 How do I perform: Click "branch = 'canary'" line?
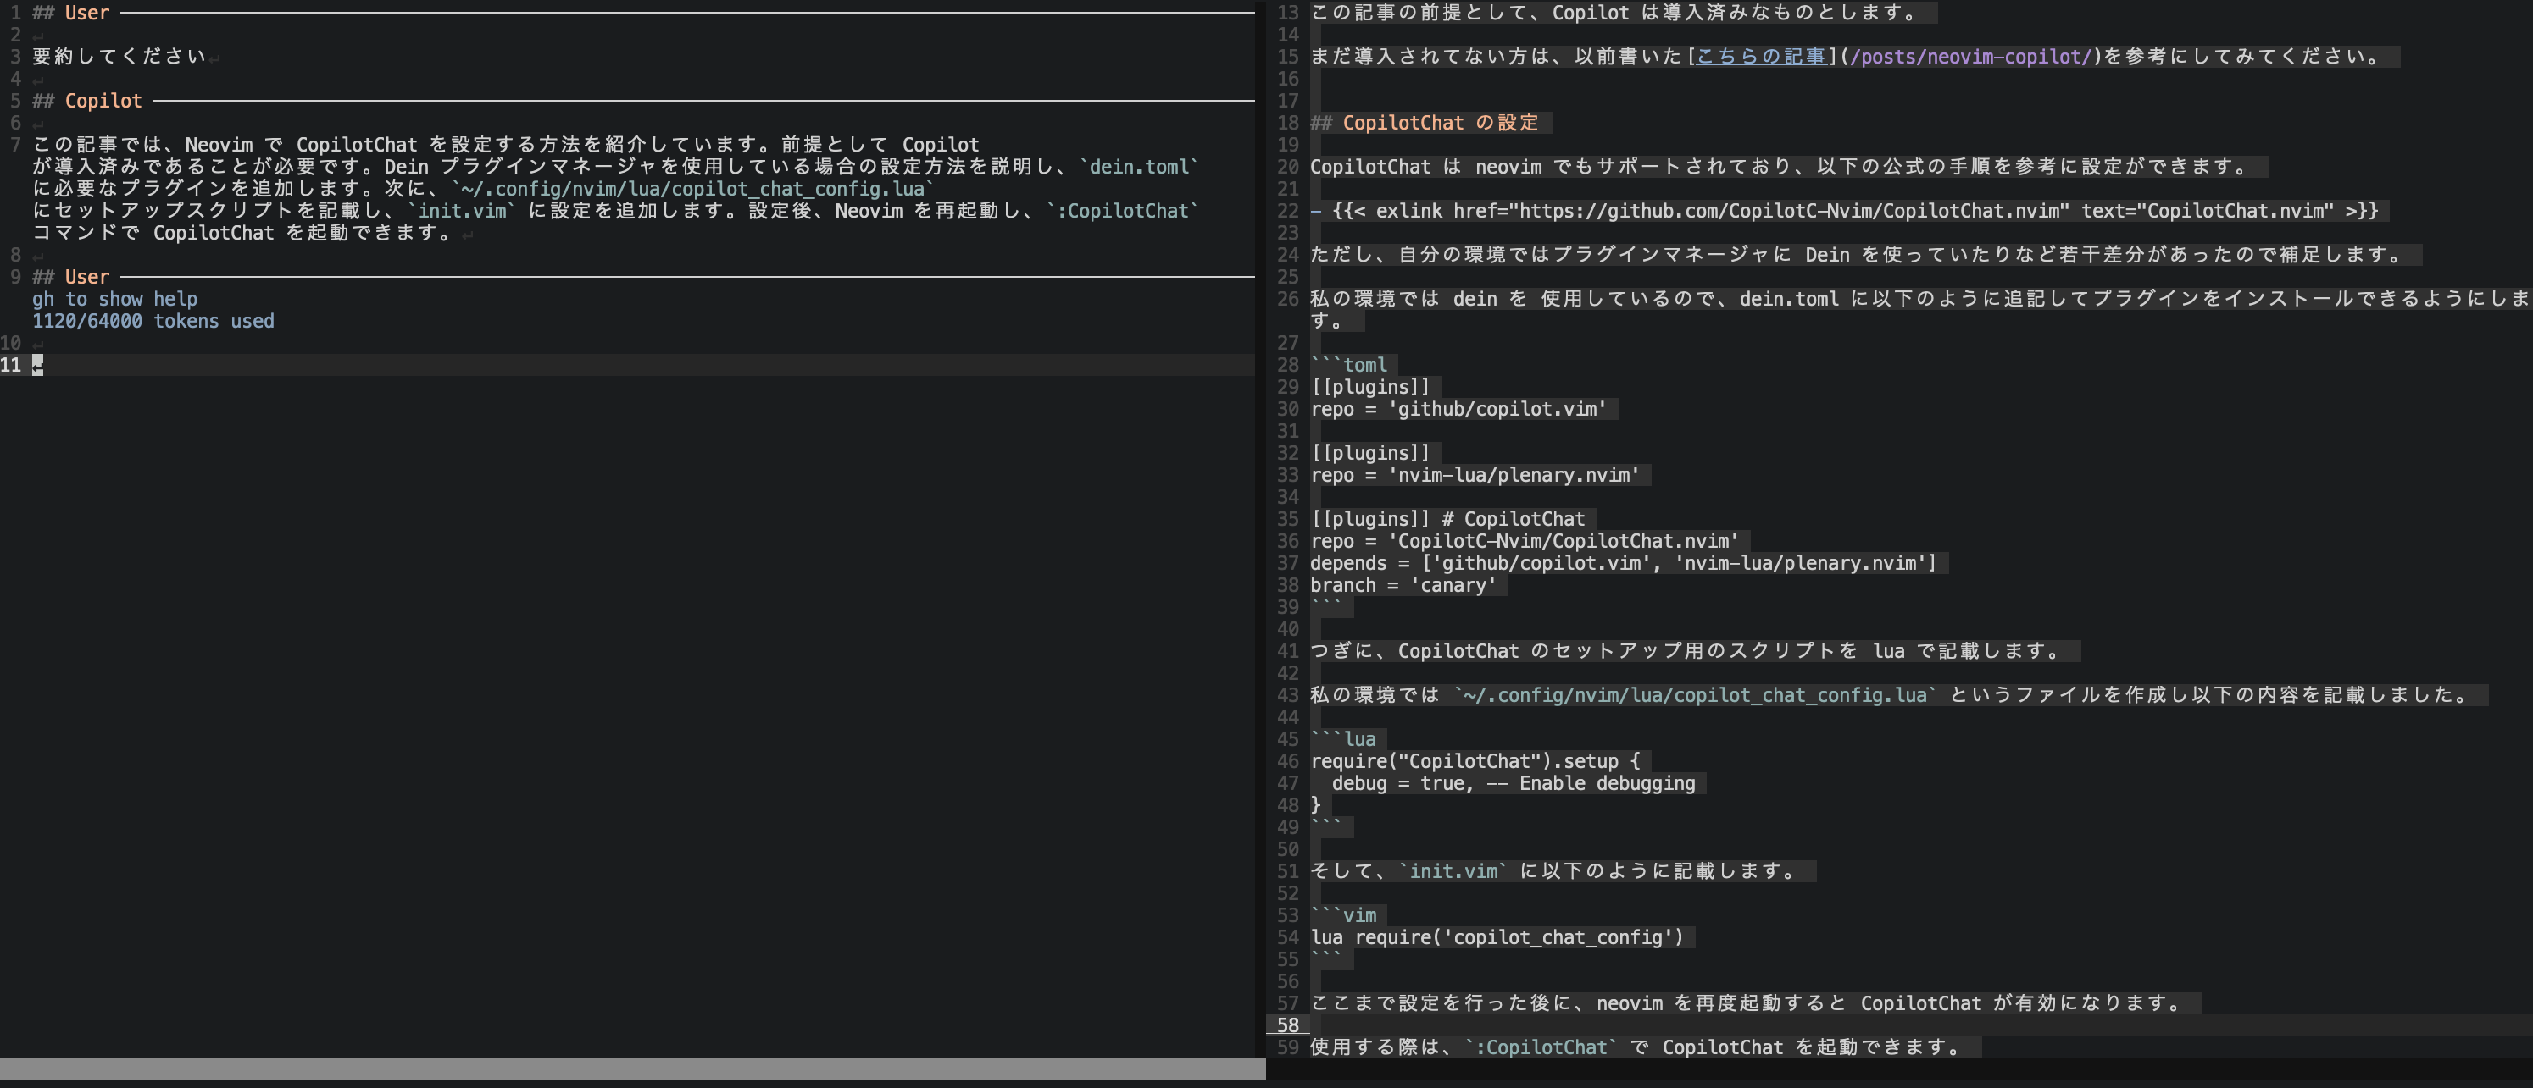1403,585
